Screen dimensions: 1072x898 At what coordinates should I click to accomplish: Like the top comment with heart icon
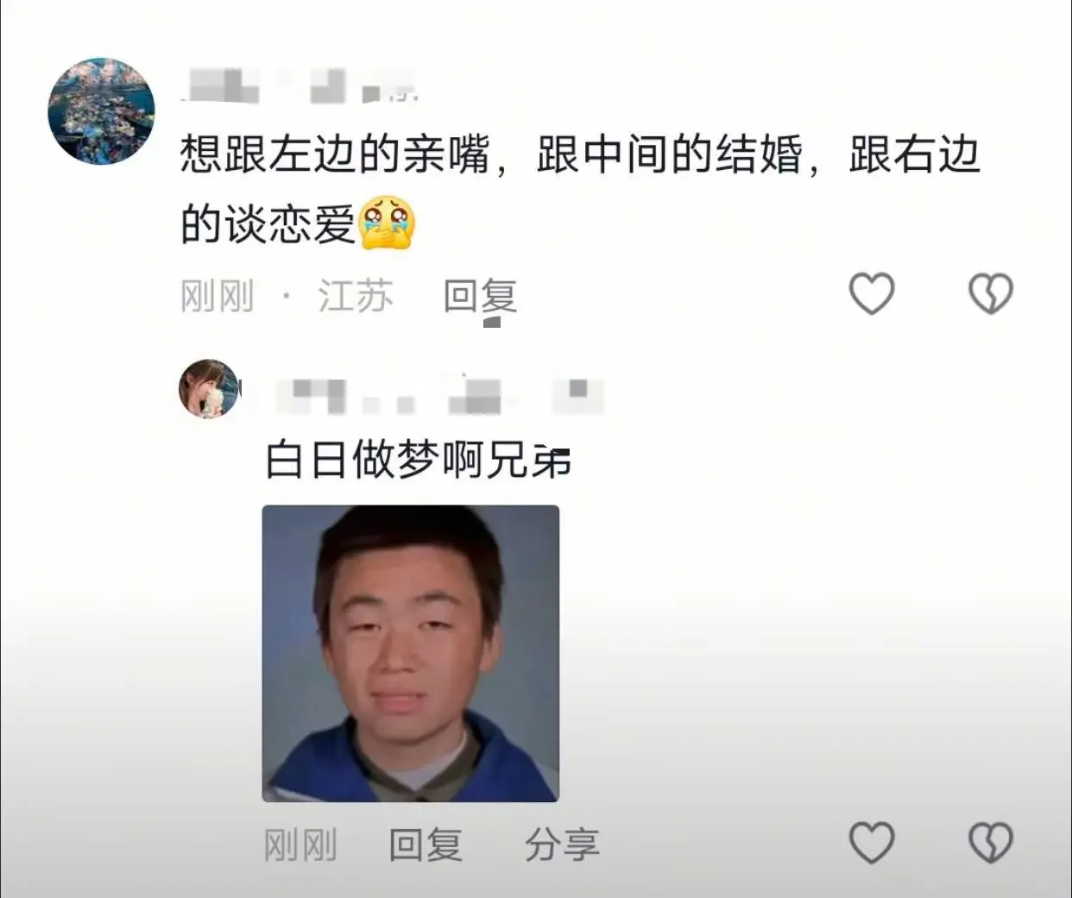(x=872, y=293)
